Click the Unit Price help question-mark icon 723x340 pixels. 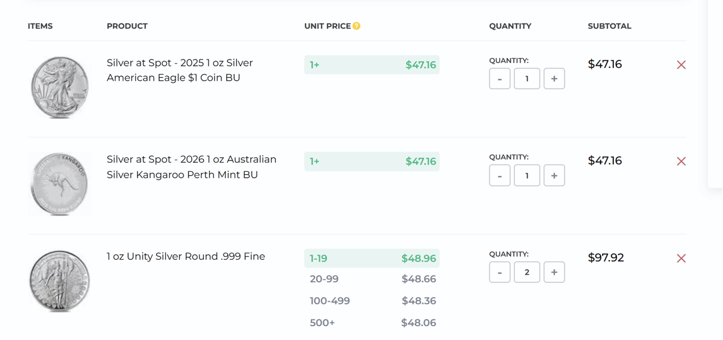click(x=356, y=26)
